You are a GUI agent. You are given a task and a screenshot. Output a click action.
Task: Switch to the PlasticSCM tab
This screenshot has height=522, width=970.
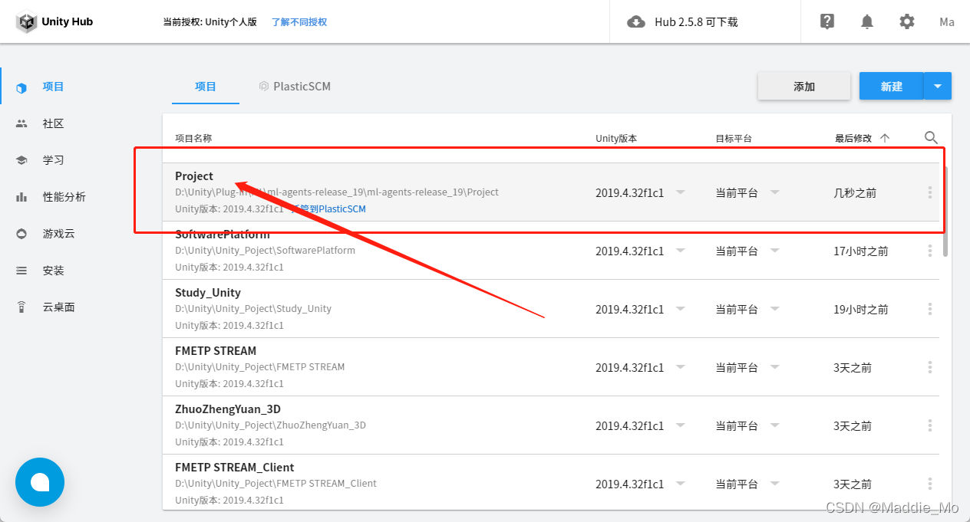(x=295, y=87)
